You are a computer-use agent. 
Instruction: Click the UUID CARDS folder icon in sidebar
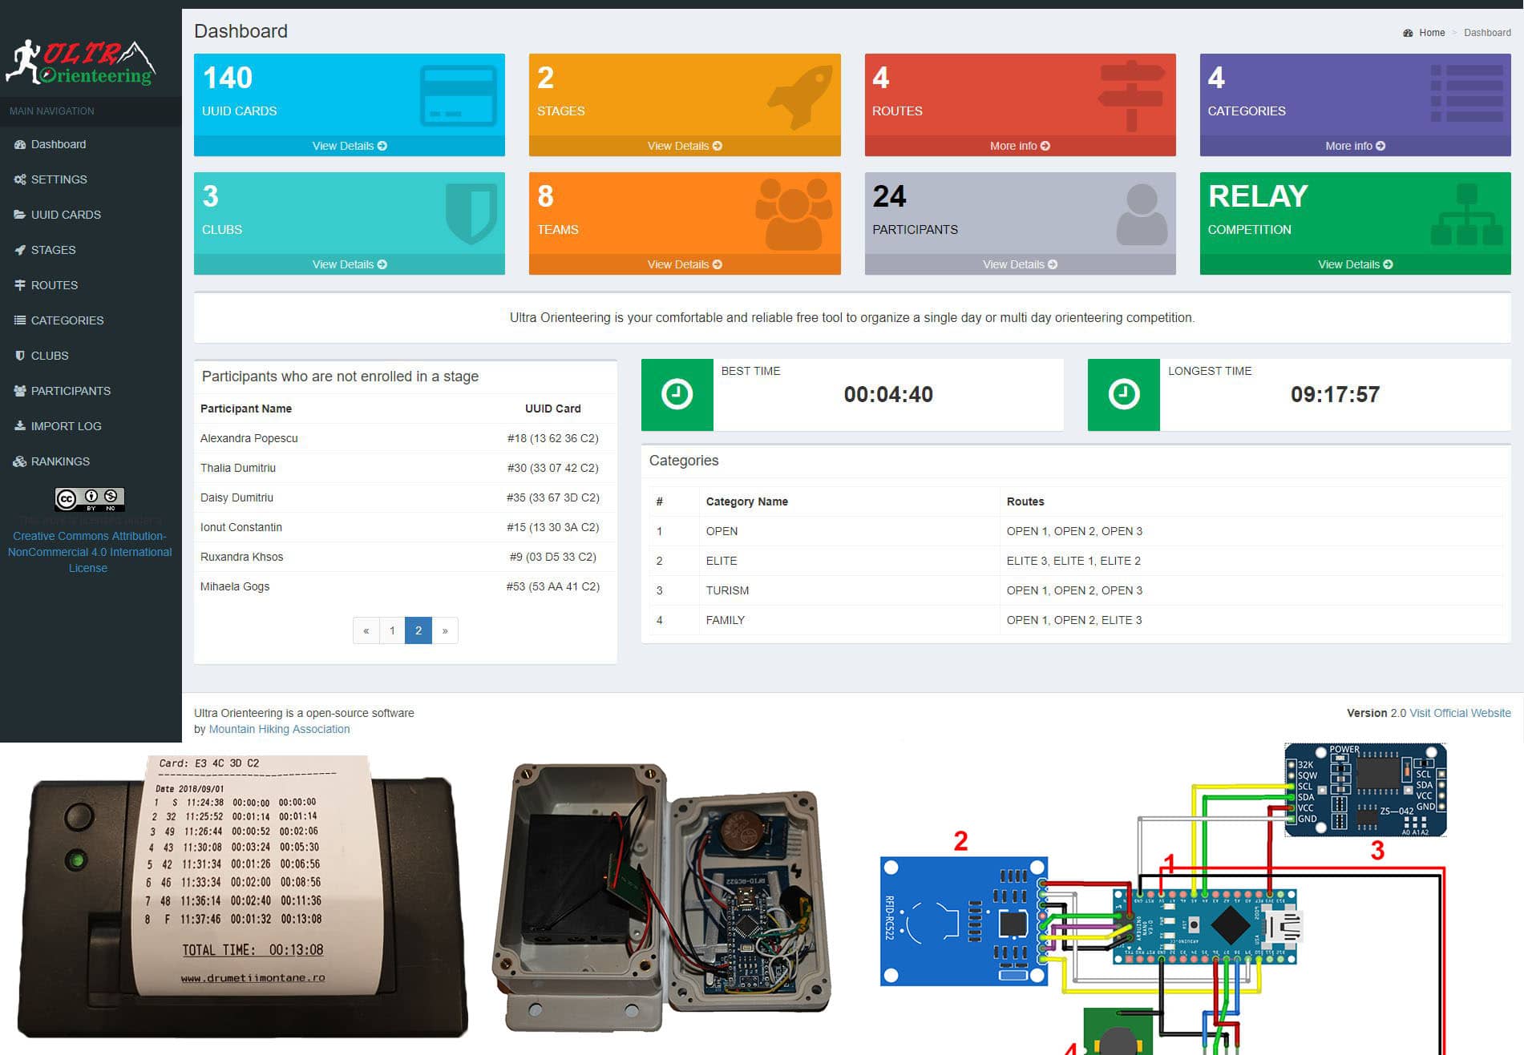tap(20, 215)
